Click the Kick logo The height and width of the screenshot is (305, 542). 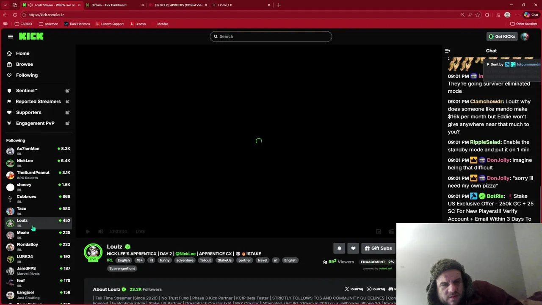(31, 36)
